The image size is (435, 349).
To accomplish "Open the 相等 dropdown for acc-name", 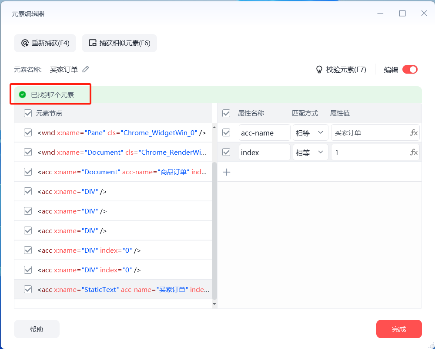I will pyautogui.click(x=311, y=133).
